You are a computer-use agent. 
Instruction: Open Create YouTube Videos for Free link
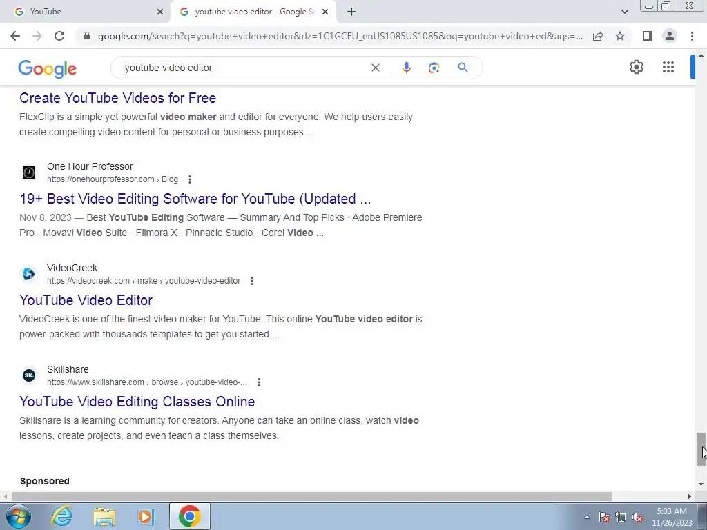point(117,98)
